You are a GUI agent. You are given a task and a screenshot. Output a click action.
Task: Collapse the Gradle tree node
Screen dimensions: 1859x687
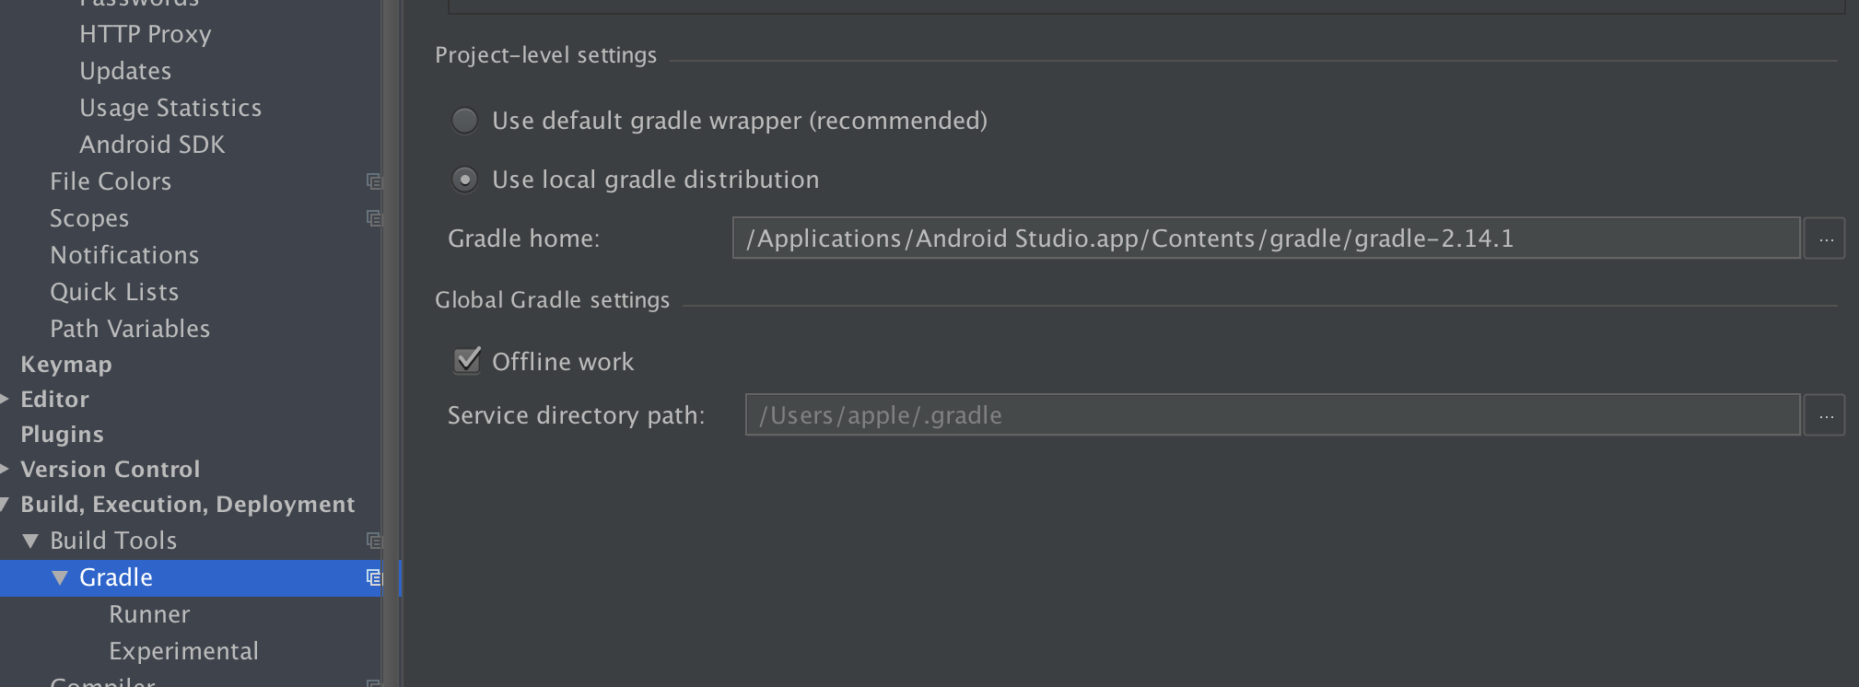click(x=60, y=577)
